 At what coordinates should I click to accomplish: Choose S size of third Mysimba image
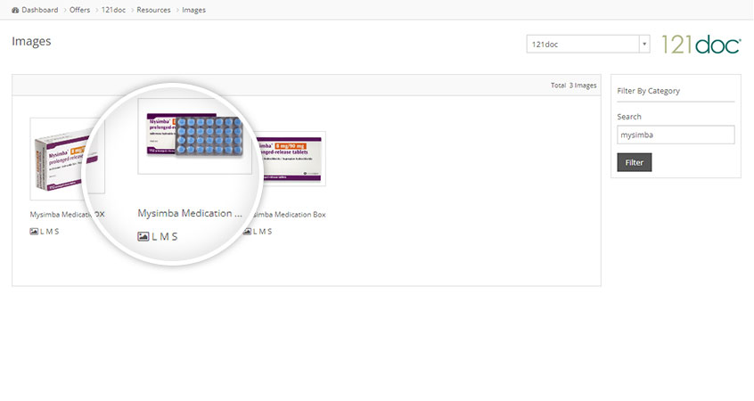tap(268, 231)
